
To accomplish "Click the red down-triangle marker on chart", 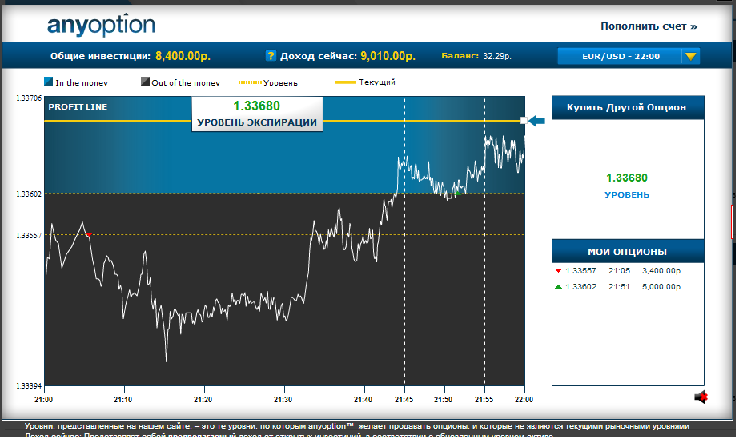I will point(89,233).
